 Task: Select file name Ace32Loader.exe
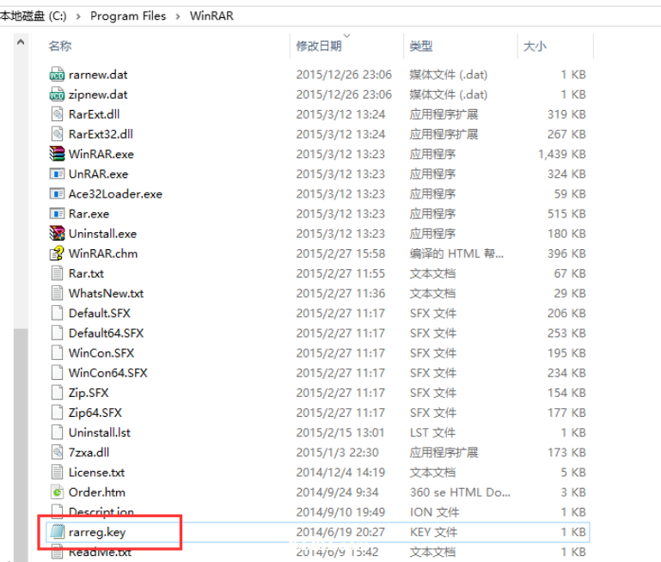(x=115, y=194)
